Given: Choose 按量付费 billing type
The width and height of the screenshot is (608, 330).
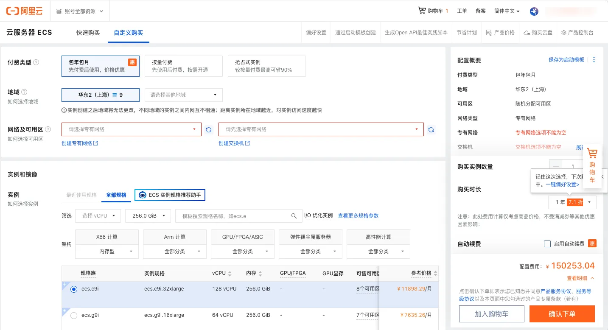Looking at the screenshot, I should [184, 66].
